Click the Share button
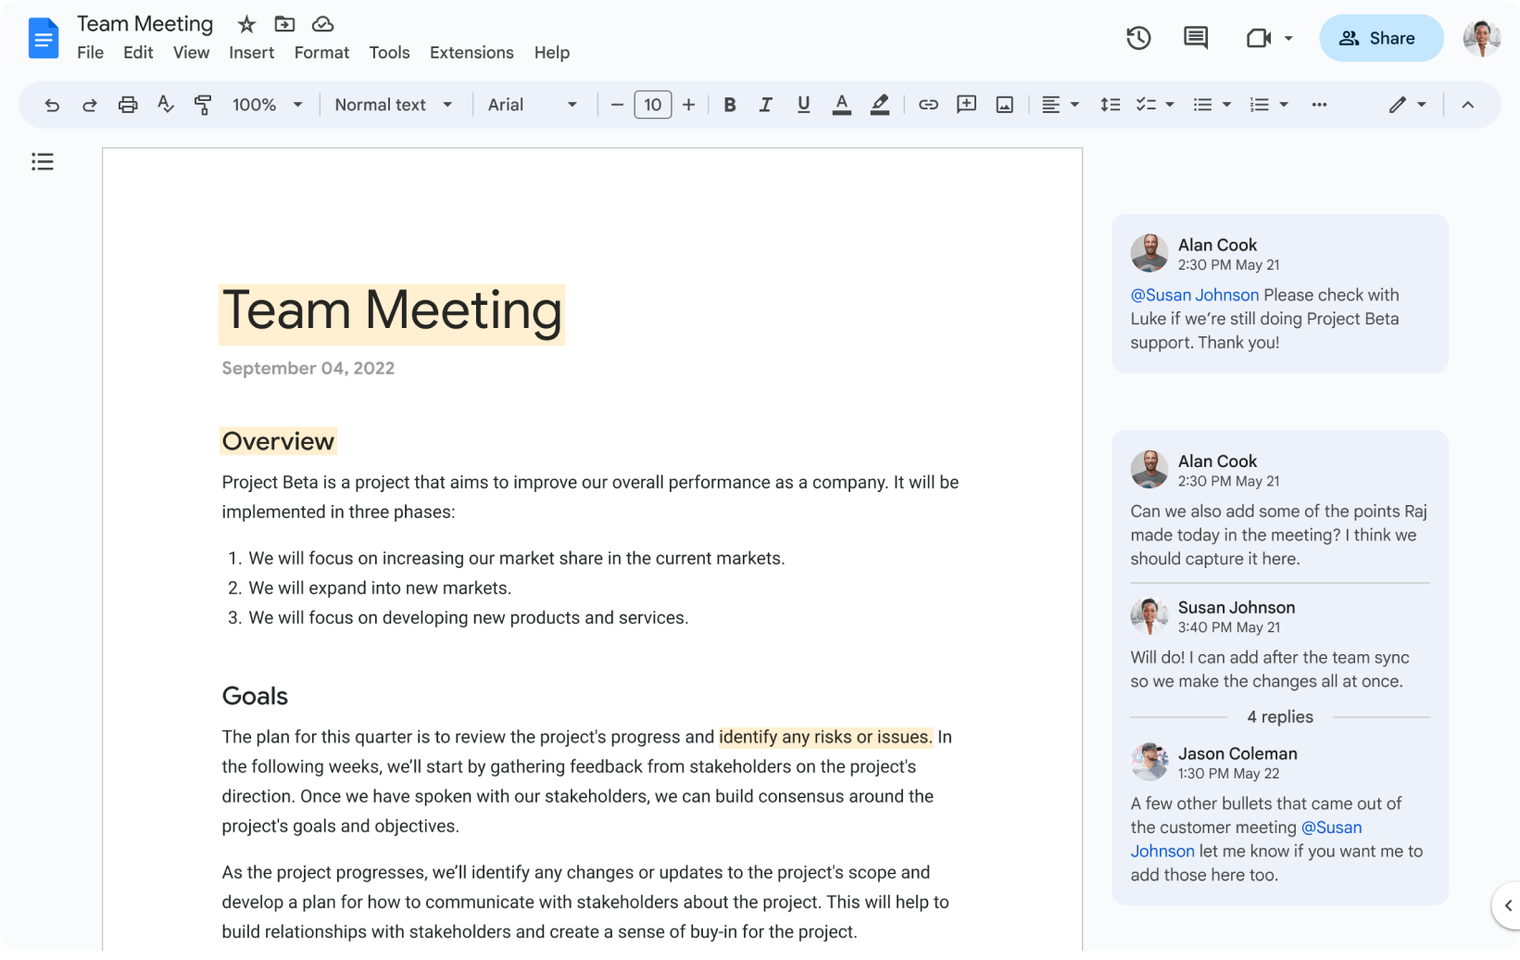Viewport: 1520px width, 960px height. (x=1380, y=38)
